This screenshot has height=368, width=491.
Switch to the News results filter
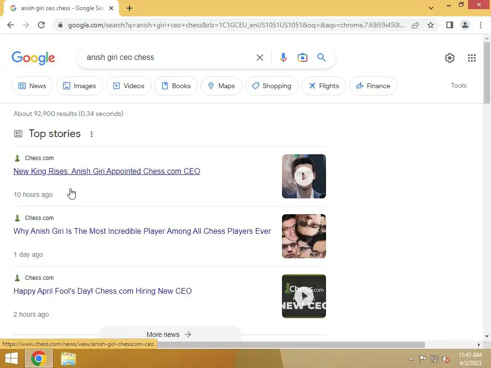point(32,86)
